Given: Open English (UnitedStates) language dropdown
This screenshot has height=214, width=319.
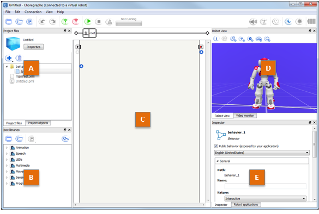Looking at the screenshot, I should point(262,153).
